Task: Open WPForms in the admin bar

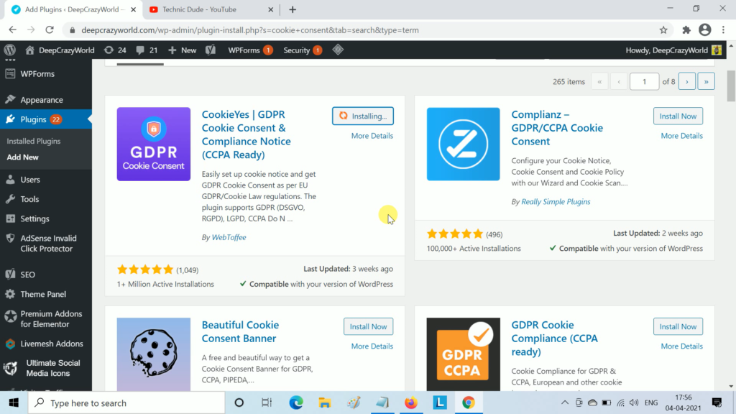Action: click(250, 50)
